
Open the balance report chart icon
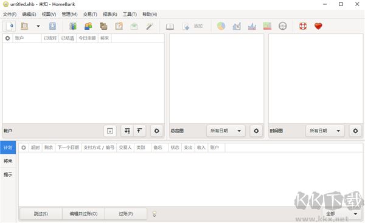(x=252, y=26)
